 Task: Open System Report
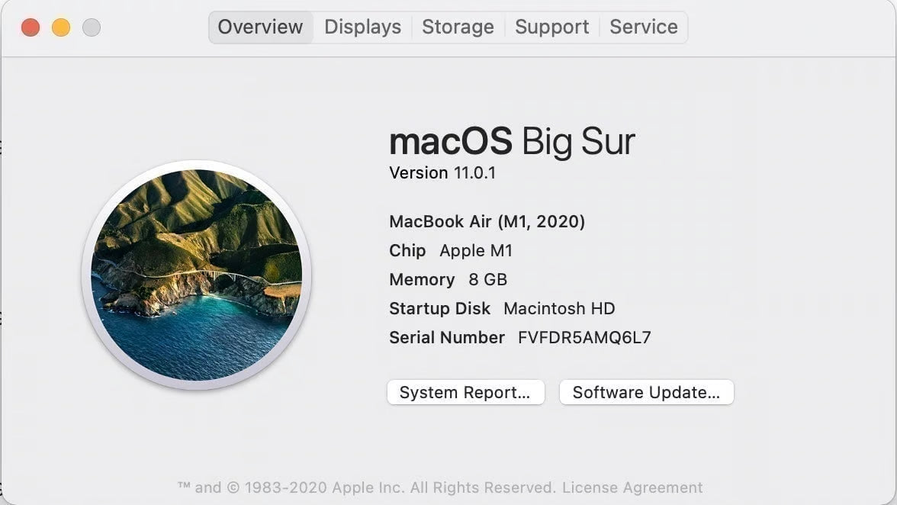[x=465, y=392]
